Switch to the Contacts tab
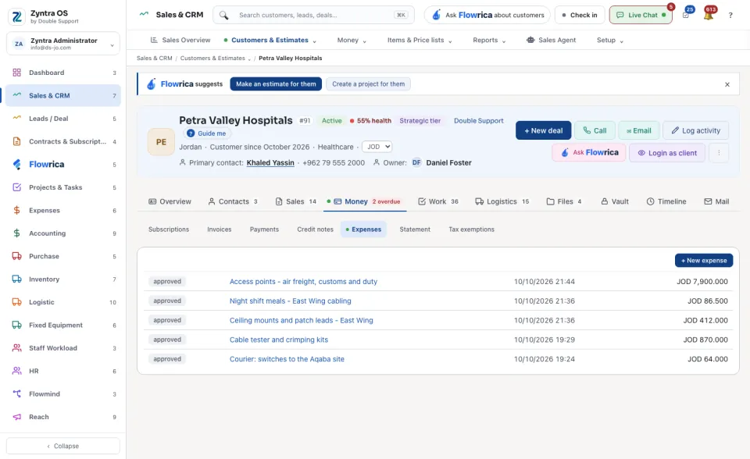 (x=233, y=201)
